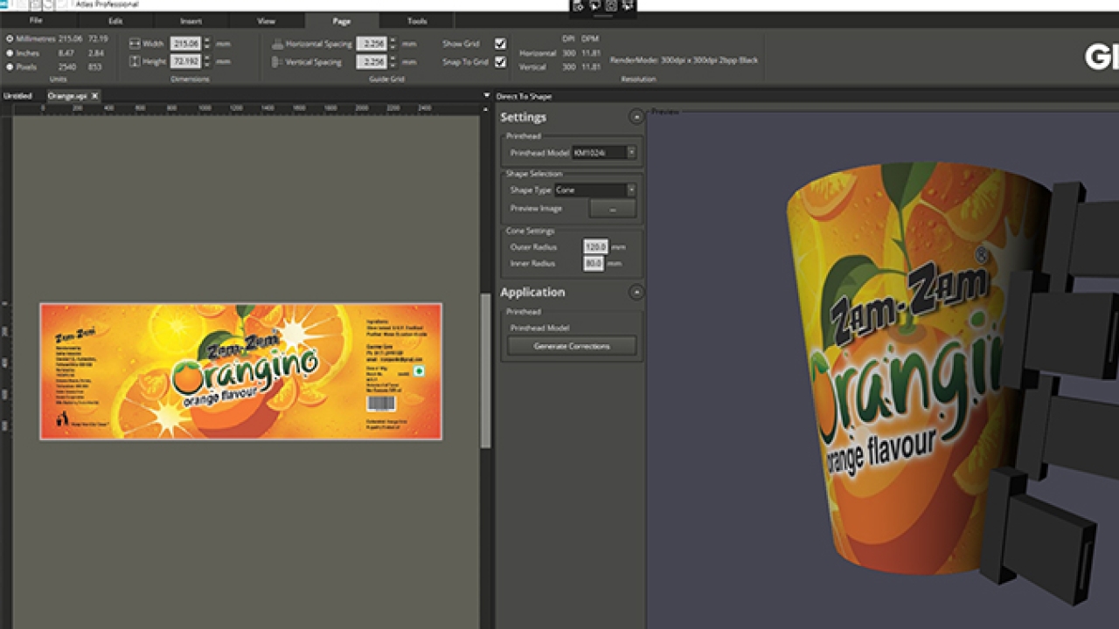This screenshot has height=629, width=1119.
Task: Open the File ribbon tab
Action: (x=36, y=20)
